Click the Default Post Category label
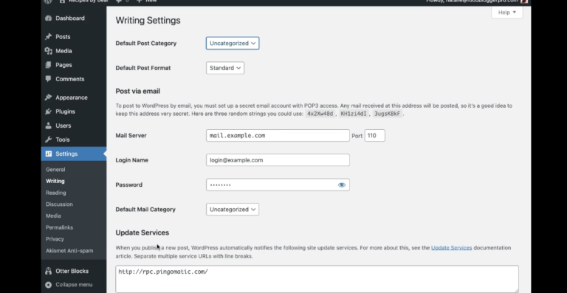The width and height of the screenshot is (567, 293). click(x=146, y=44)
